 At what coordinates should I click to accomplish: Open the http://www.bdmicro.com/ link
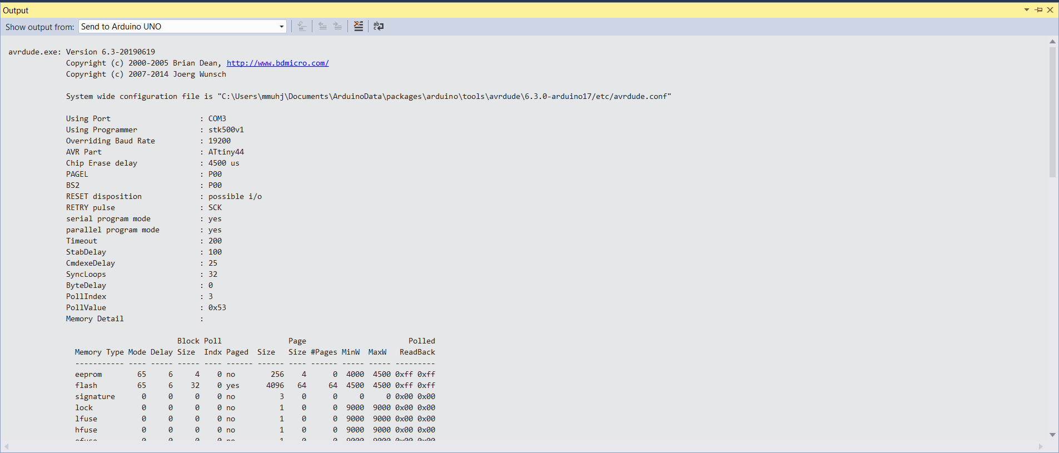(277, 63)
